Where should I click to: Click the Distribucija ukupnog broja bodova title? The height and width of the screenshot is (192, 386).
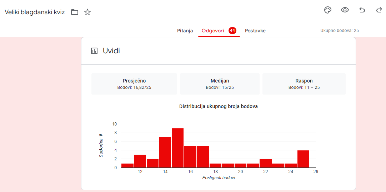click(x=219, y=106)
